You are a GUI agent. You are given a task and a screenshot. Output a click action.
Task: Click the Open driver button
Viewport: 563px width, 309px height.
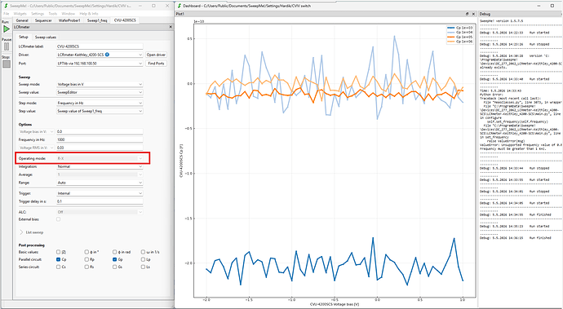click(x=156, y=55)
